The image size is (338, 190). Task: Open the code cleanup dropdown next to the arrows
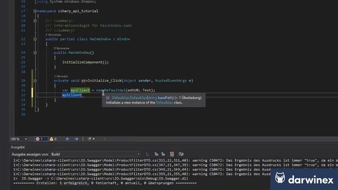(x=91, y=139)
